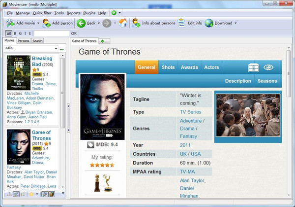Click the green play icon in menu bar

tap(114, 13)
